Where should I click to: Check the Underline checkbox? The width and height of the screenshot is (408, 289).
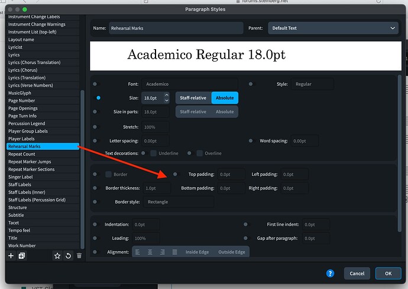pyautogui.click(x=154, y=153)
